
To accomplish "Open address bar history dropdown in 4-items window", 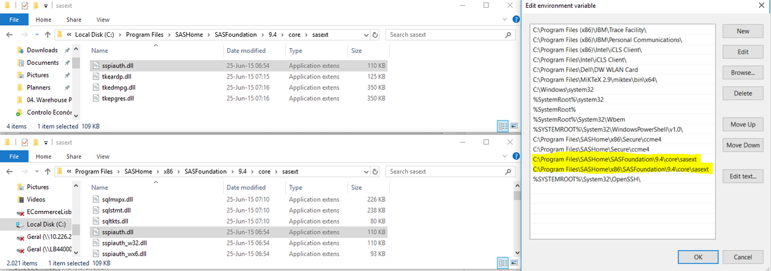I will coord(365,34).
